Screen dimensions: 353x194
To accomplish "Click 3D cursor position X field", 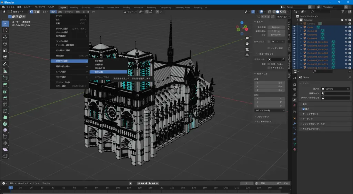I will pos(270,83).
